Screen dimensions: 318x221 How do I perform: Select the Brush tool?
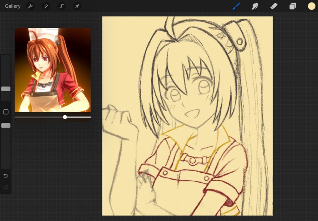tap(236, 6)
